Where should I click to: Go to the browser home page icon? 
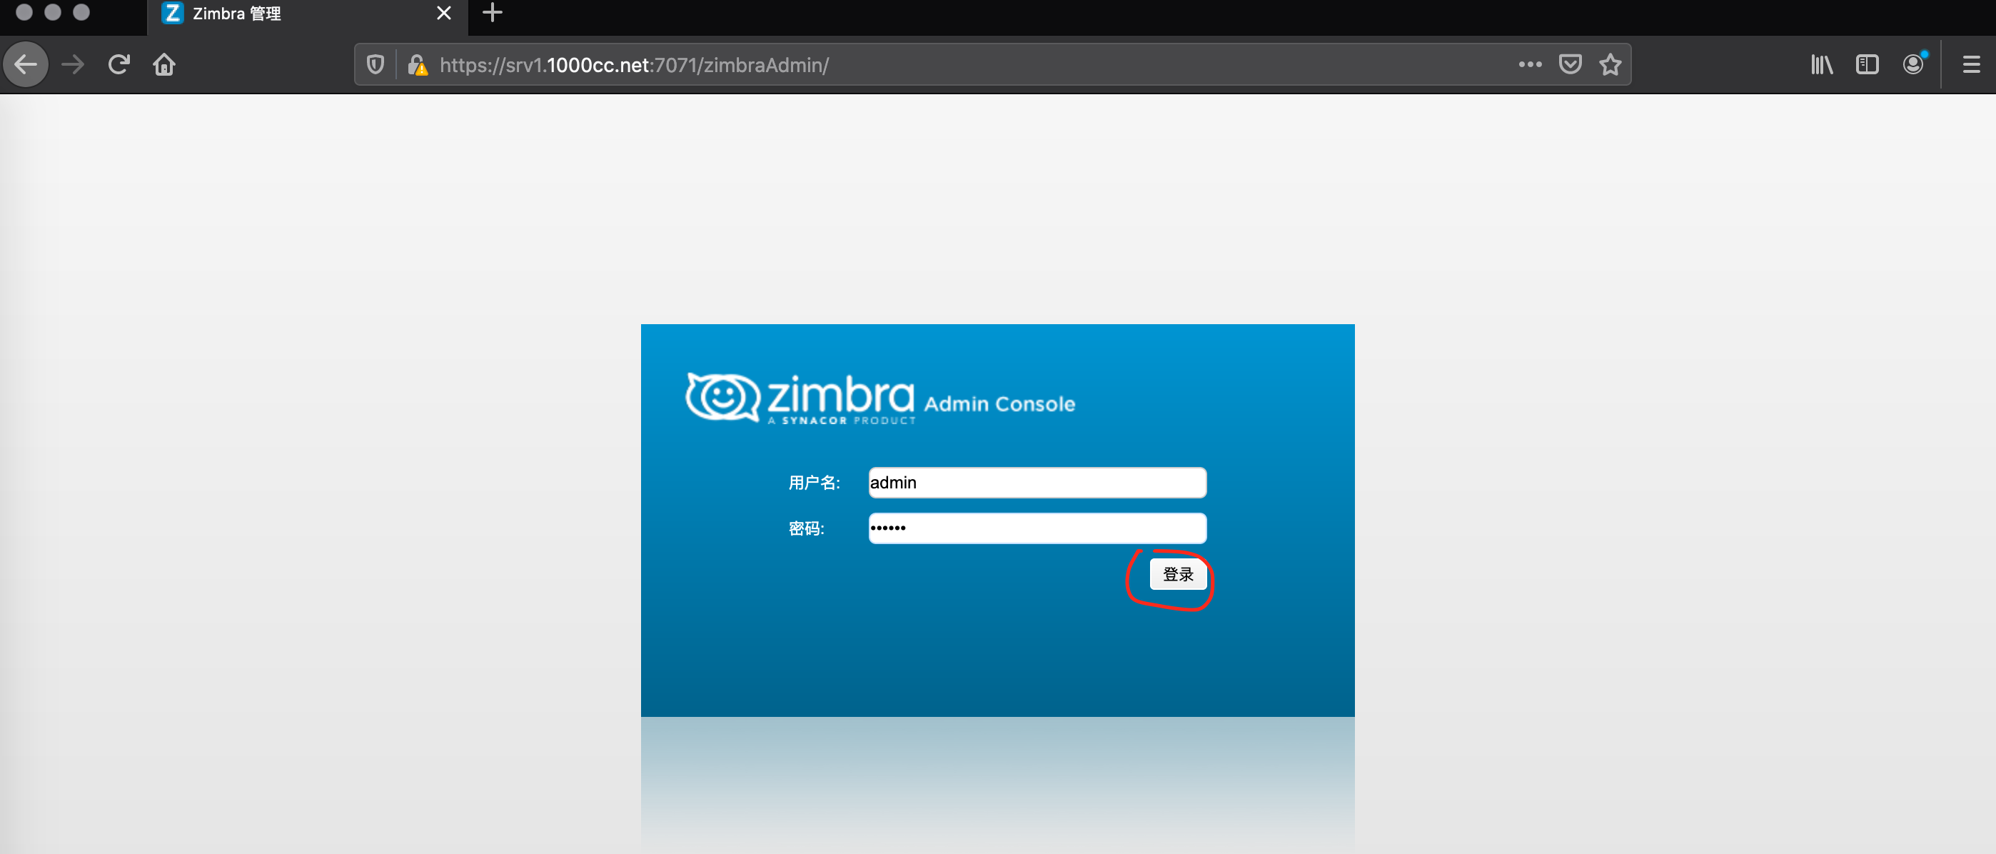click(x=164, y=64)
